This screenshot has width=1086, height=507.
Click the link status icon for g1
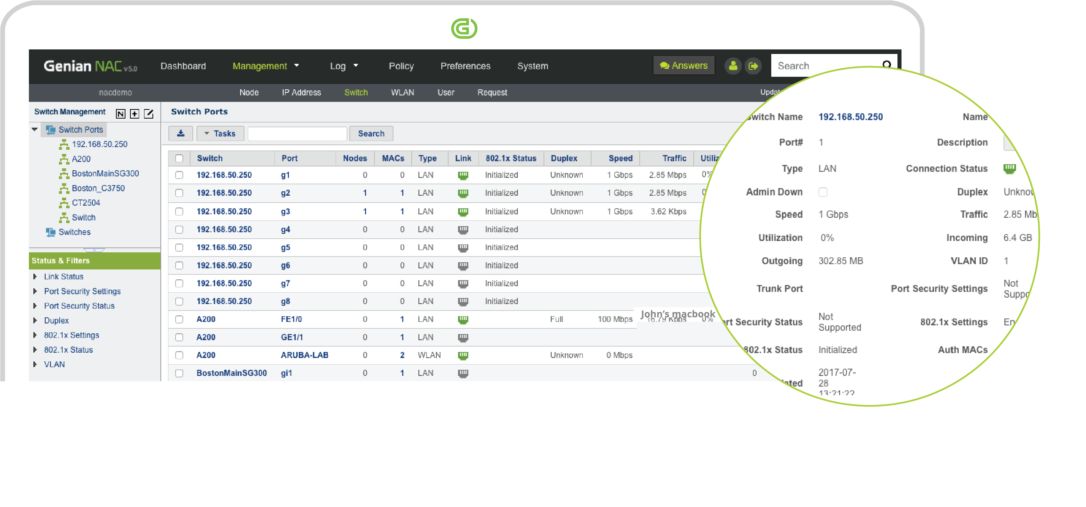tap(463, 175)
